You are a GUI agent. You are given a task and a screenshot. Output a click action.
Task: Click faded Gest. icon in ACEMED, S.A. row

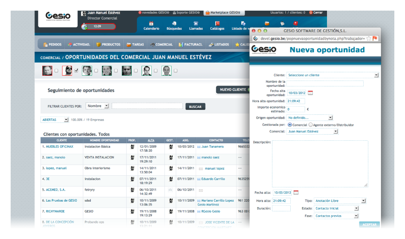click(170, 190)
